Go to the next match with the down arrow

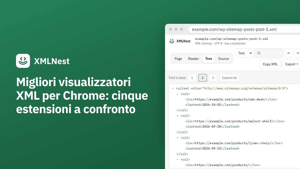click(297, 53)
